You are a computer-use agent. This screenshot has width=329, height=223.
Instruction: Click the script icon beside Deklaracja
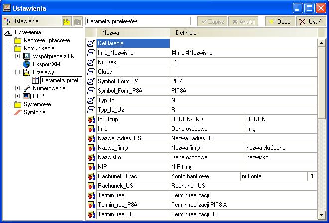(91, 43)
